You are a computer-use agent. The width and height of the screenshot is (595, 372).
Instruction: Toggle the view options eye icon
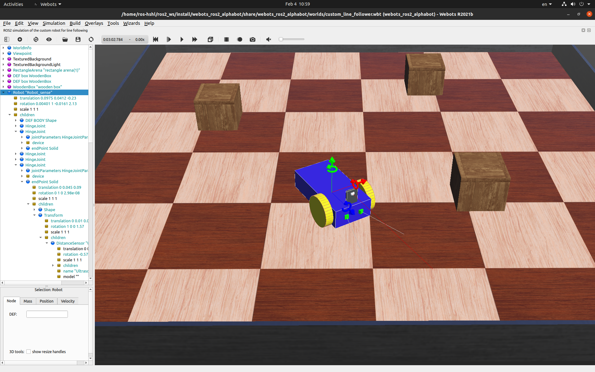click(x=49, y=39)
